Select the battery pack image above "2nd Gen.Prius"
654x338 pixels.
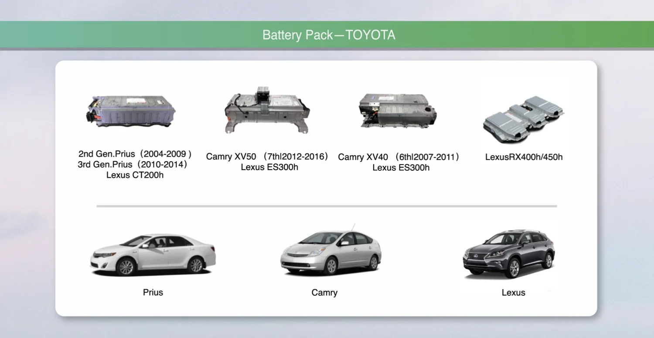[x=131, y=112]
